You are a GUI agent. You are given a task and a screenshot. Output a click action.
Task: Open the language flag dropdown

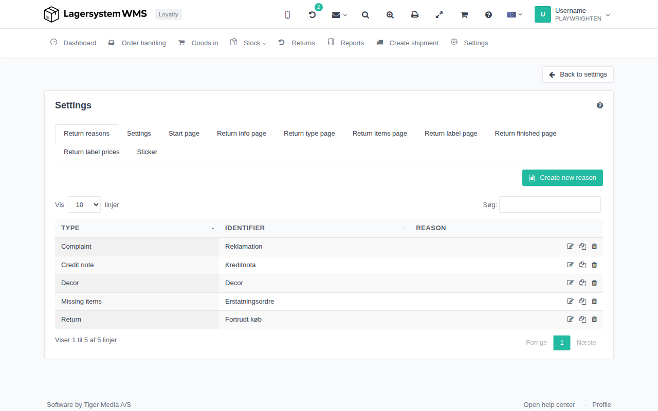point(515,14)
